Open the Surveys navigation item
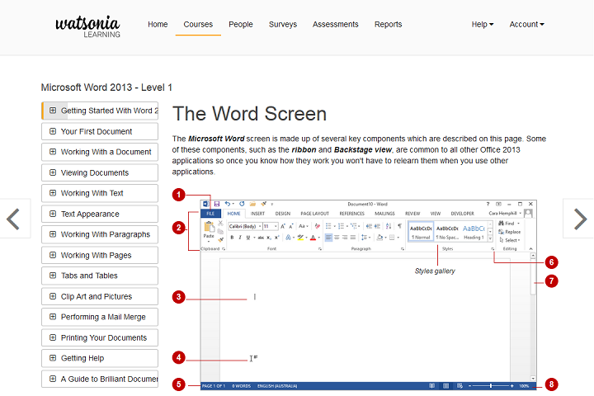594x396 pixels. click(283, 24)
